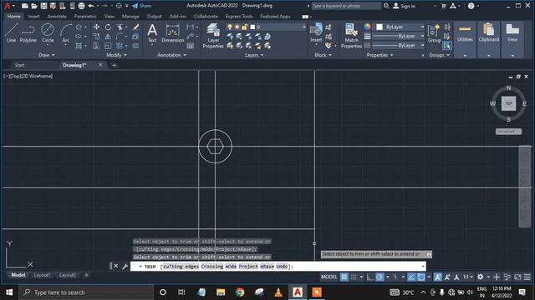Add a new drawing tab with plus

click(114, 65)
